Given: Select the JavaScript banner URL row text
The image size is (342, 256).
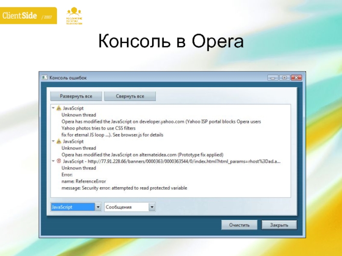Looking at the screenshot, I should pos(172,161).
